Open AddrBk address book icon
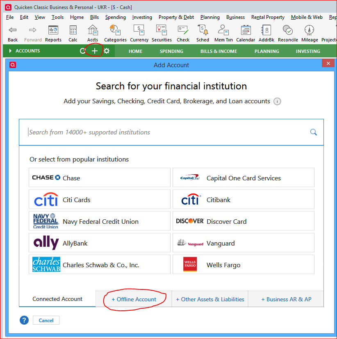 pyautogui.click(x=266, y=33)
